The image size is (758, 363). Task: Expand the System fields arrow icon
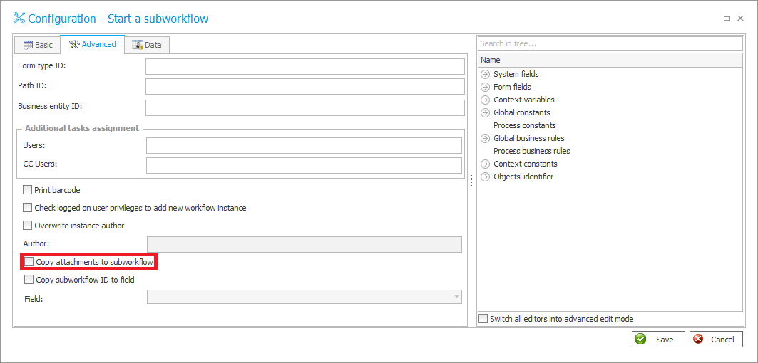pos(486,74)
